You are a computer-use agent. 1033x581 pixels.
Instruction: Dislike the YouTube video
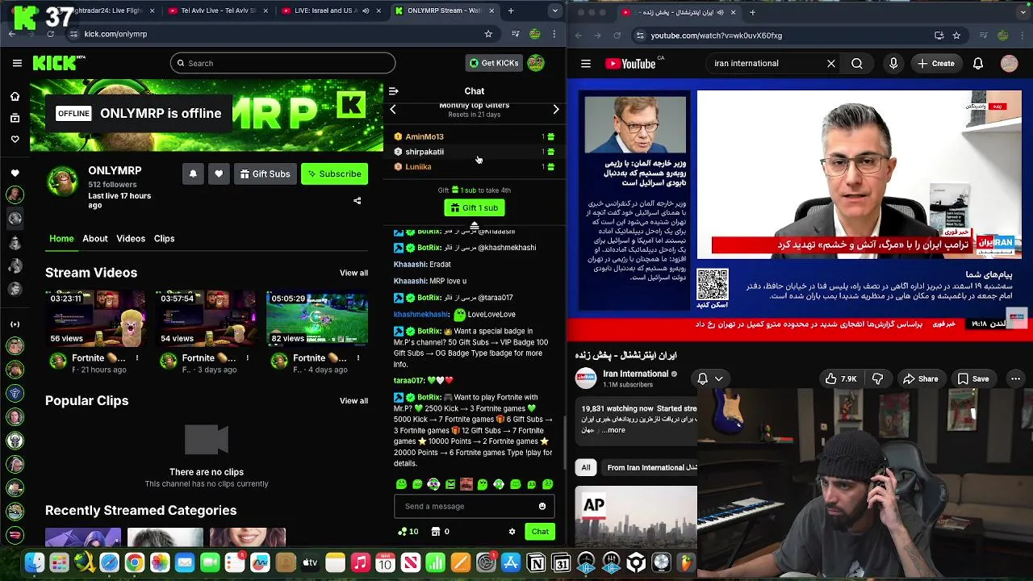click(877, 378)
